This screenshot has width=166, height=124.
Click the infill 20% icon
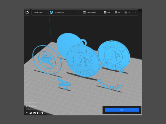coord(105,12)
